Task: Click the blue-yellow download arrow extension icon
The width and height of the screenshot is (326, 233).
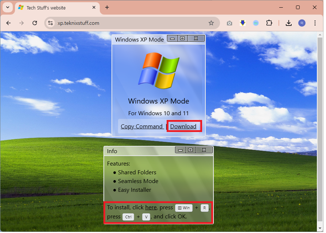Action: pos(243,23)
